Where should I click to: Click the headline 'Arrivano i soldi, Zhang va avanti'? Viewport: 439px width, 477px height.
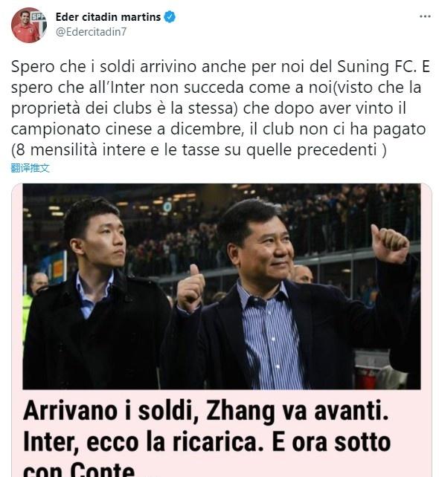click(x=206, y=410)
